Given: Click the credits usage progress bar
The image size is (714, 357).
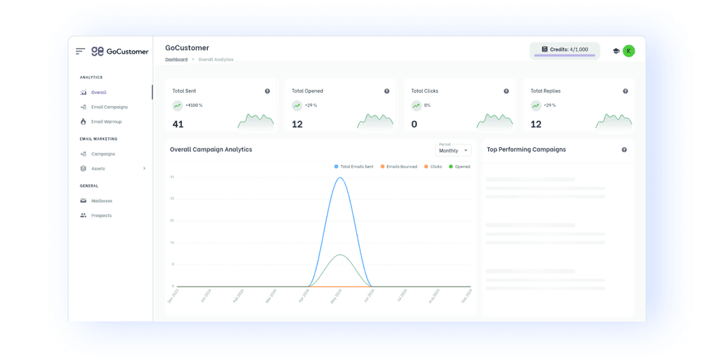Looking at the screenshot, I should click(x=565, y=56).
